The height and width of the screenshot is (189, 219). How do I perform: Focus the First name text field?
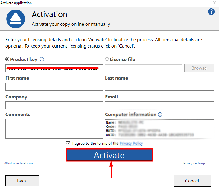pyautogui.click(x=54, y=87)
